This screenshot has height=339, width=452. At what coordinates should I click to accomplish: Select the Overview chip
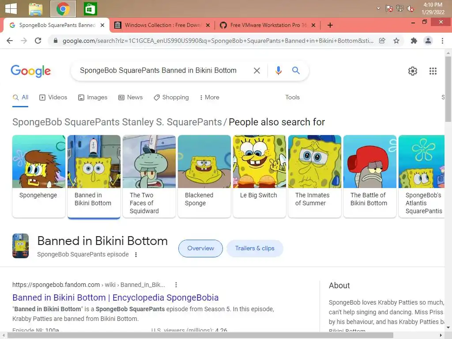pos(200,249)
